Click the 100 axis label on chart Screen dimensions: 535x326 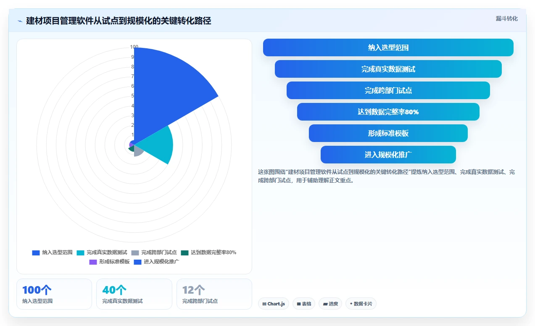(x=134, y=47)
